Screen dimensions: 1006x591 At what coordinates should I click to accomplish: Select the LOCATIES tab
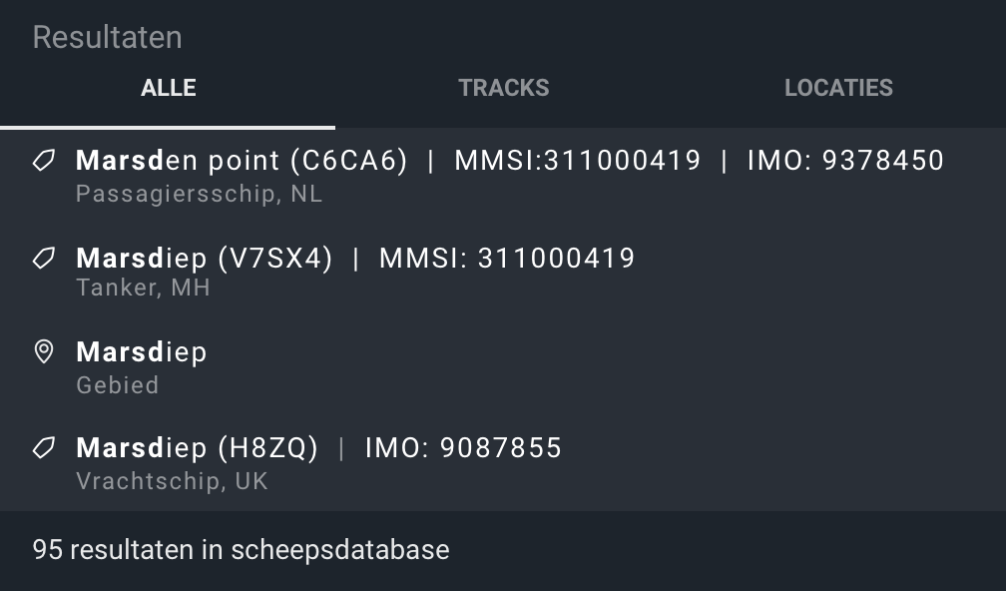pyautogui.click(x=838, y=88)
